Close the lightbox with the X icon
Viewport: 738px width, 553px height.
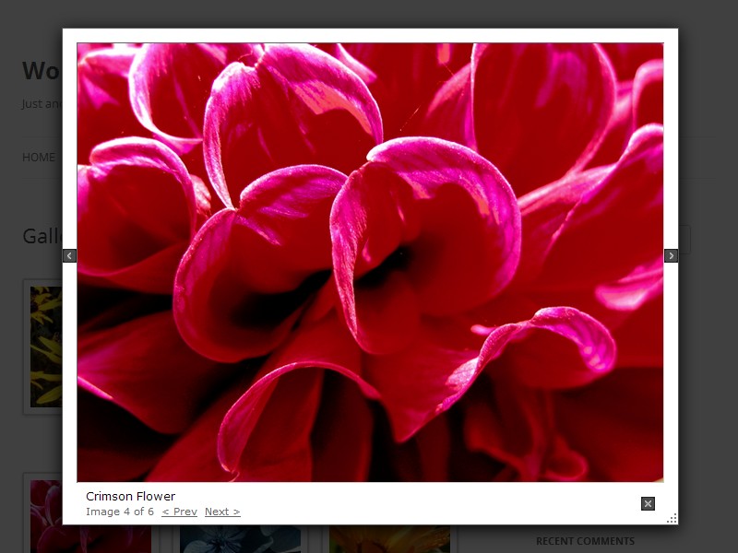coord(649,503)
